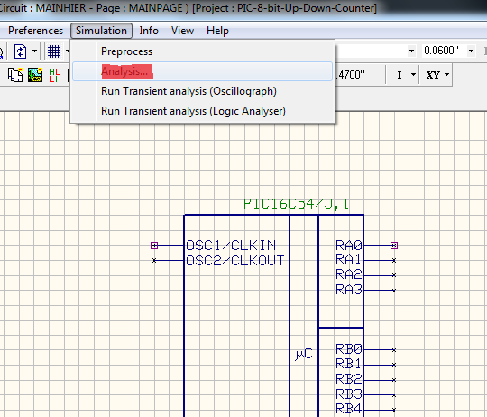Toggle the blue grid display icon

[x=54, y=51]
